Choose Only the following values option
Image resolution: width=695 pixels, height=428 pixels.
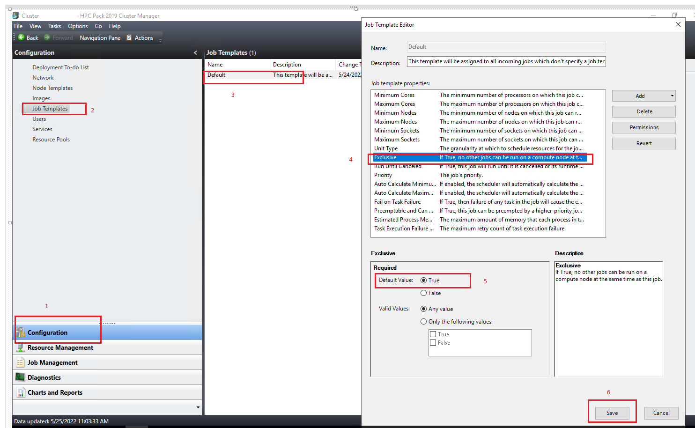coord(423,322)
